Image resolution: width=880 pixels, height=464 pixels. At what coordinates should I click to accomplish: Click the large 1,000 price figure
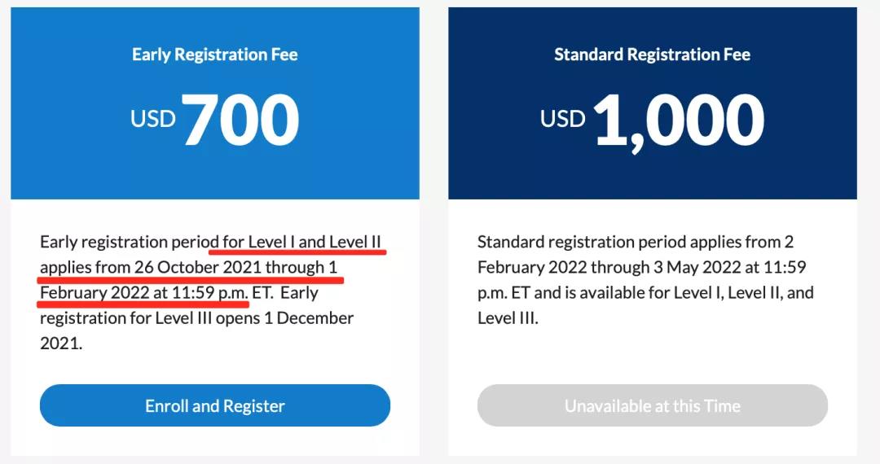(x=679, y=120)
